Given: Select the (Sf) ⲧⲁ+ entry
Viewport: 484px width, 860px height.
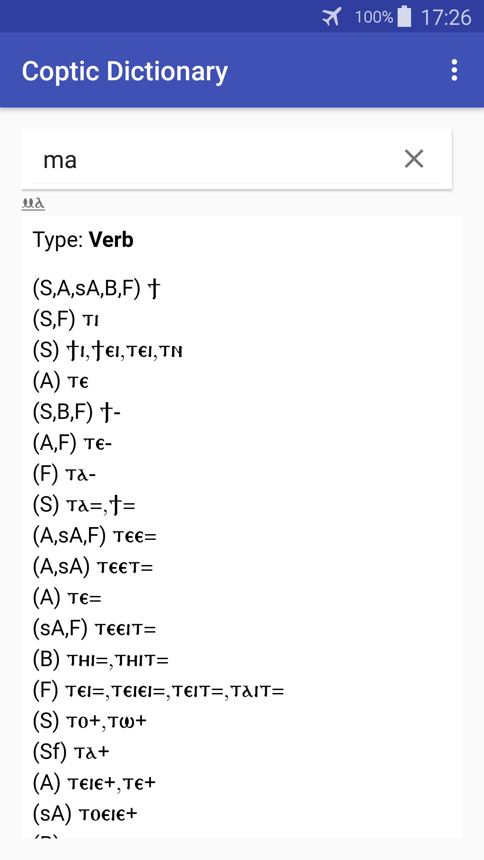Looking at the screenshot, I should [71, 752].
